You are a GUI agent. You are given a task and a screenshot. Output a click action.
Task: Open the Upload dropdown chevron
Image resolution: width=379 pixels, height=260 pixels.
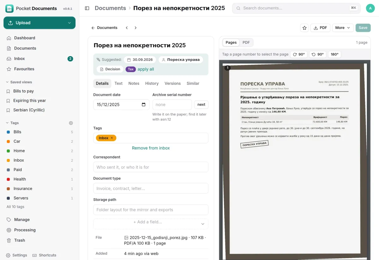pos(69,23)
